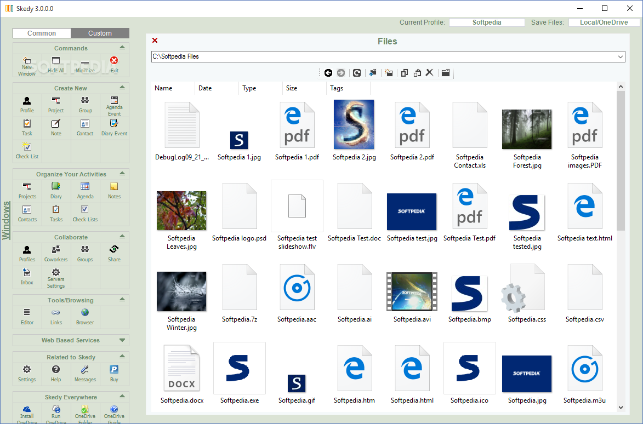The width and height of the screenshot is (643, 424).
Task: Create a new Task
Action: pyautogui.click(x=27, y=128)
